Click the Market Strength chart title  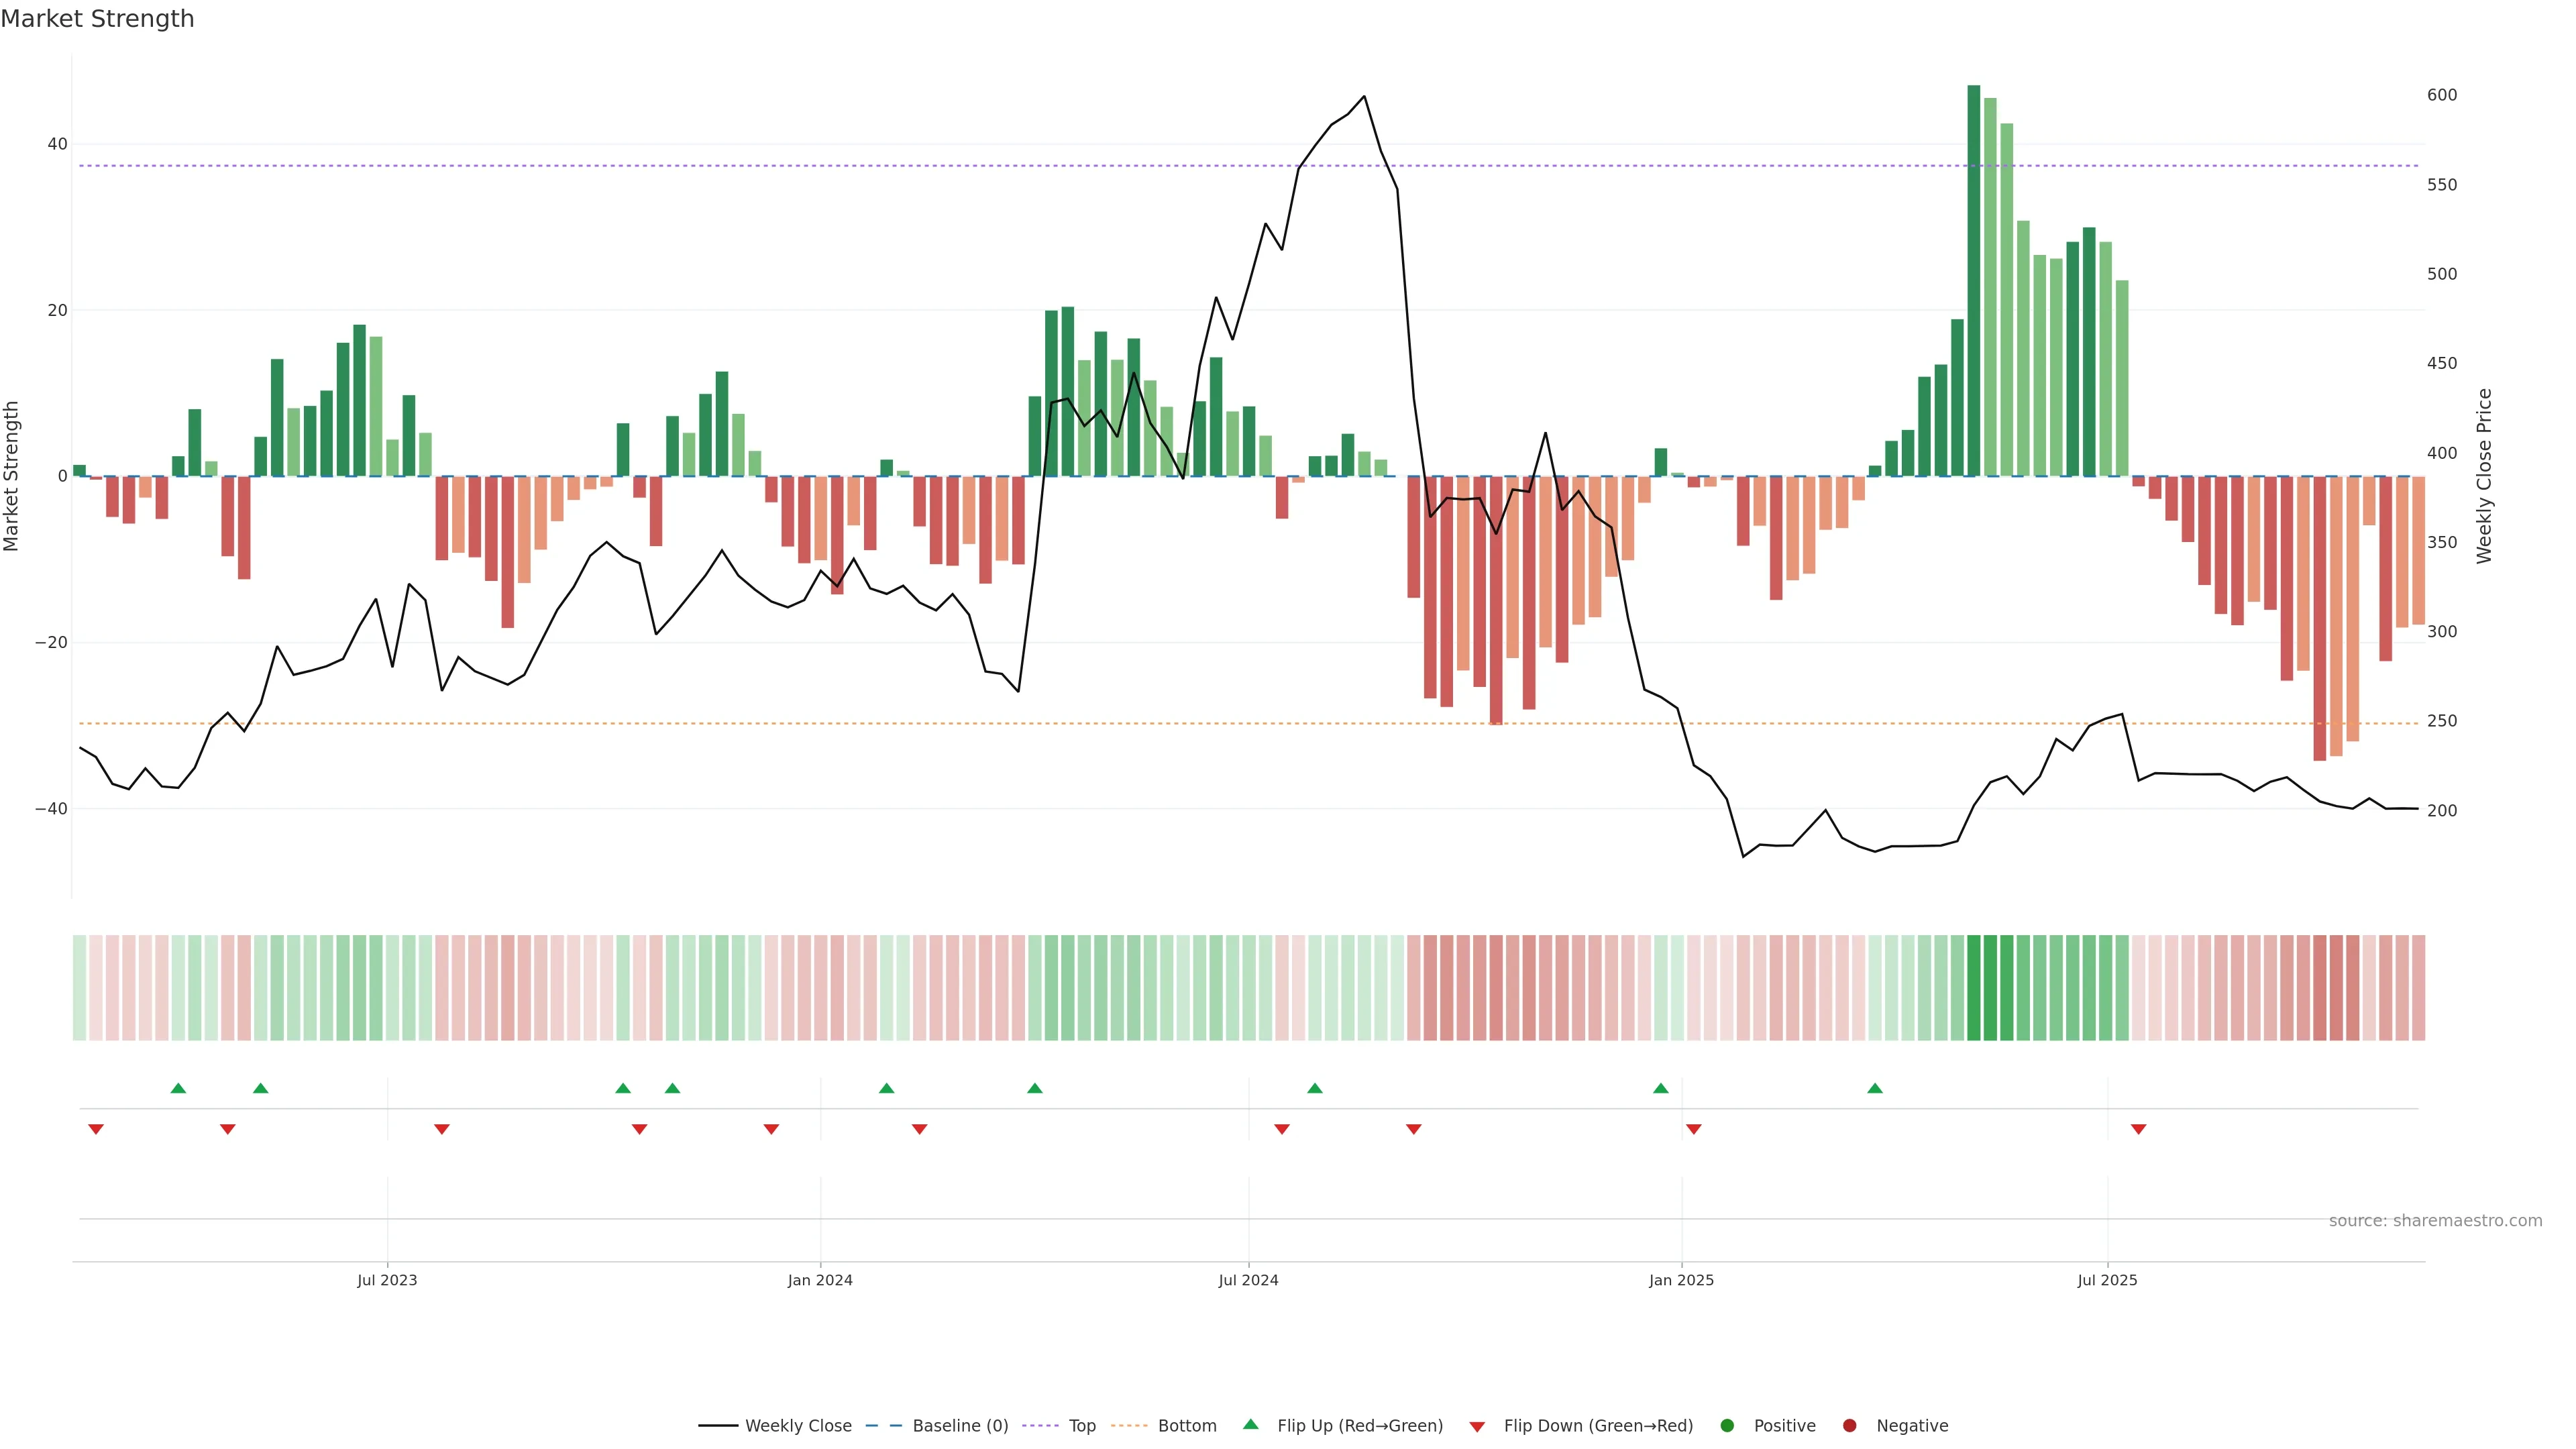pyautogui.click(x=97, y=19)
